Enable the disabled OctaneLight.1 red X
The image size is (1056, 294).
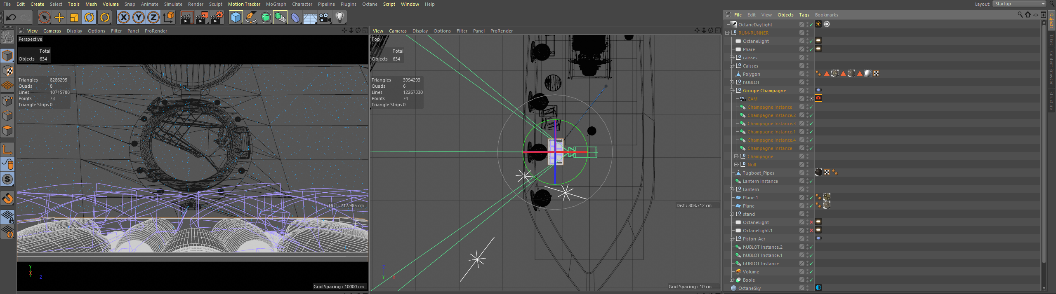tap(811, 230)
